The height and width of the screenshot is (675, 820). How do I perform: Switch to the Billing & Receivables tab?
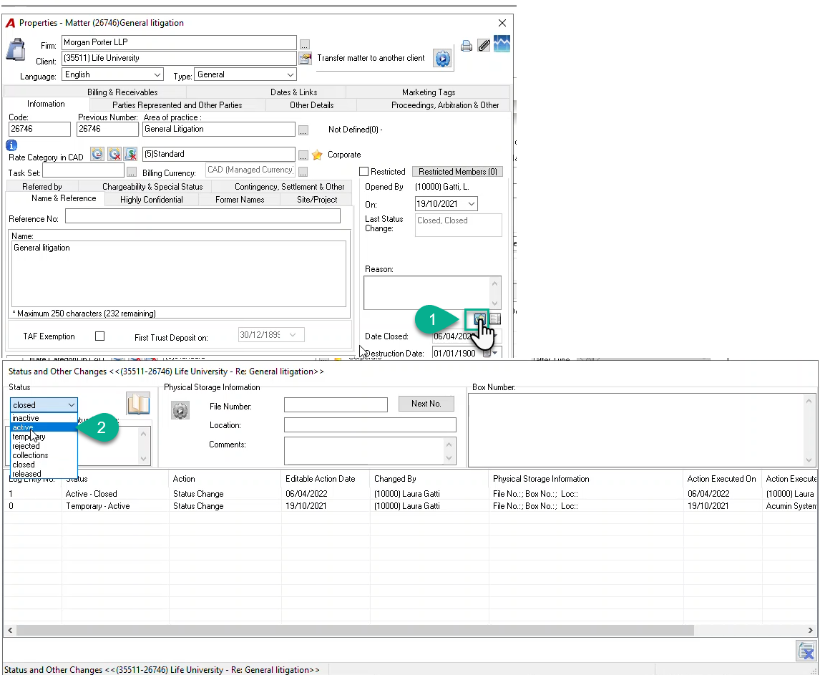point(122,92)
